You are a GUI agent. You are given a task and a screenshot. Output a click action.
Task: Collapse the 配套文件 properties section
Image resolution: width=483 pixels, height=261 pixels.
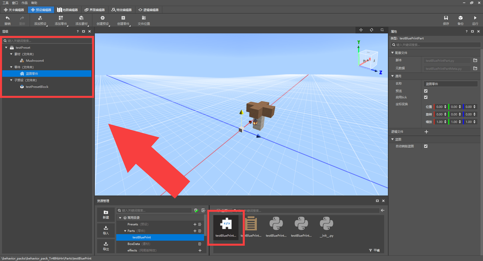pyautogui.click(x=392, y=53)
